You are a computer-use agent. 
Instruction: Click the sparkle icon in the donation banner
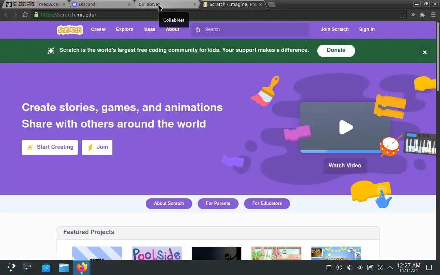51,51
